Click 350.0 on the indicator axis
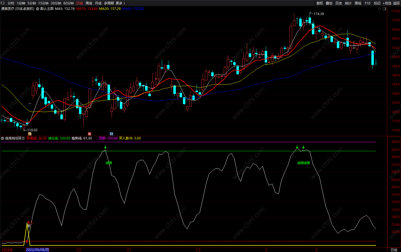Screen dimensions: 401x252 [x=396, y=142]
